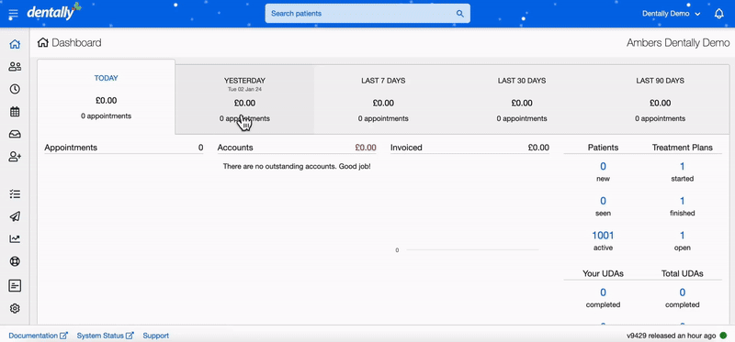Click the Patients column heading

pos(603,148)
